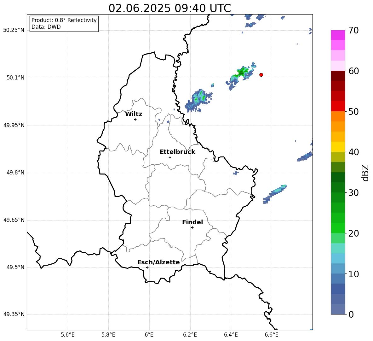Viewport: 373px width, 341px height.
Task: Click the Esch/Alzette station cross marker
Action: tap(147, 268)
